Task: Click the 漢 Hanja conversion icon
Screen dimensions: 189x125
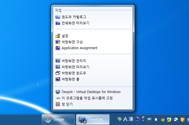Action: coord(131,119)
